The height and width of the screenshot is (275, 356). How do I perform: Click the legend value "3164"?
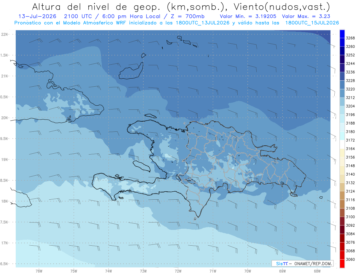pos(350,149)
